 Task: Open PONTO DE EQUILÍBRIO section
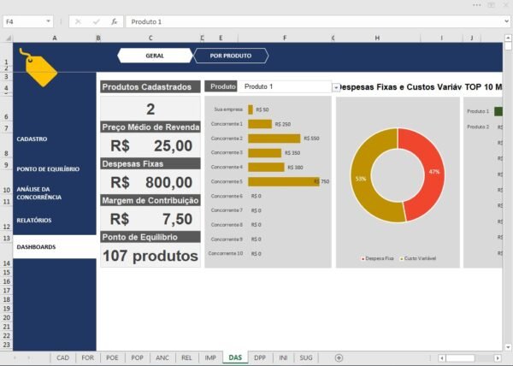[48, 169]
